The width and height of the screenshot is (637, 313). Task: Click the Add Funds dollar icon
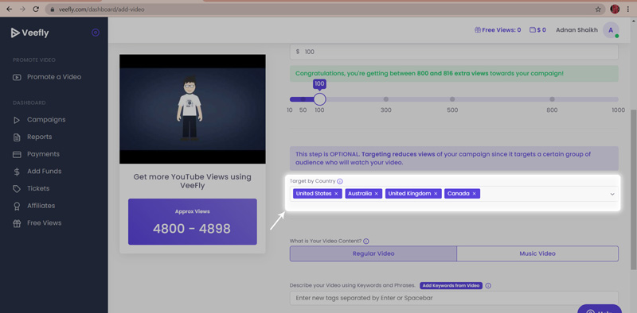tap(17, 172)
